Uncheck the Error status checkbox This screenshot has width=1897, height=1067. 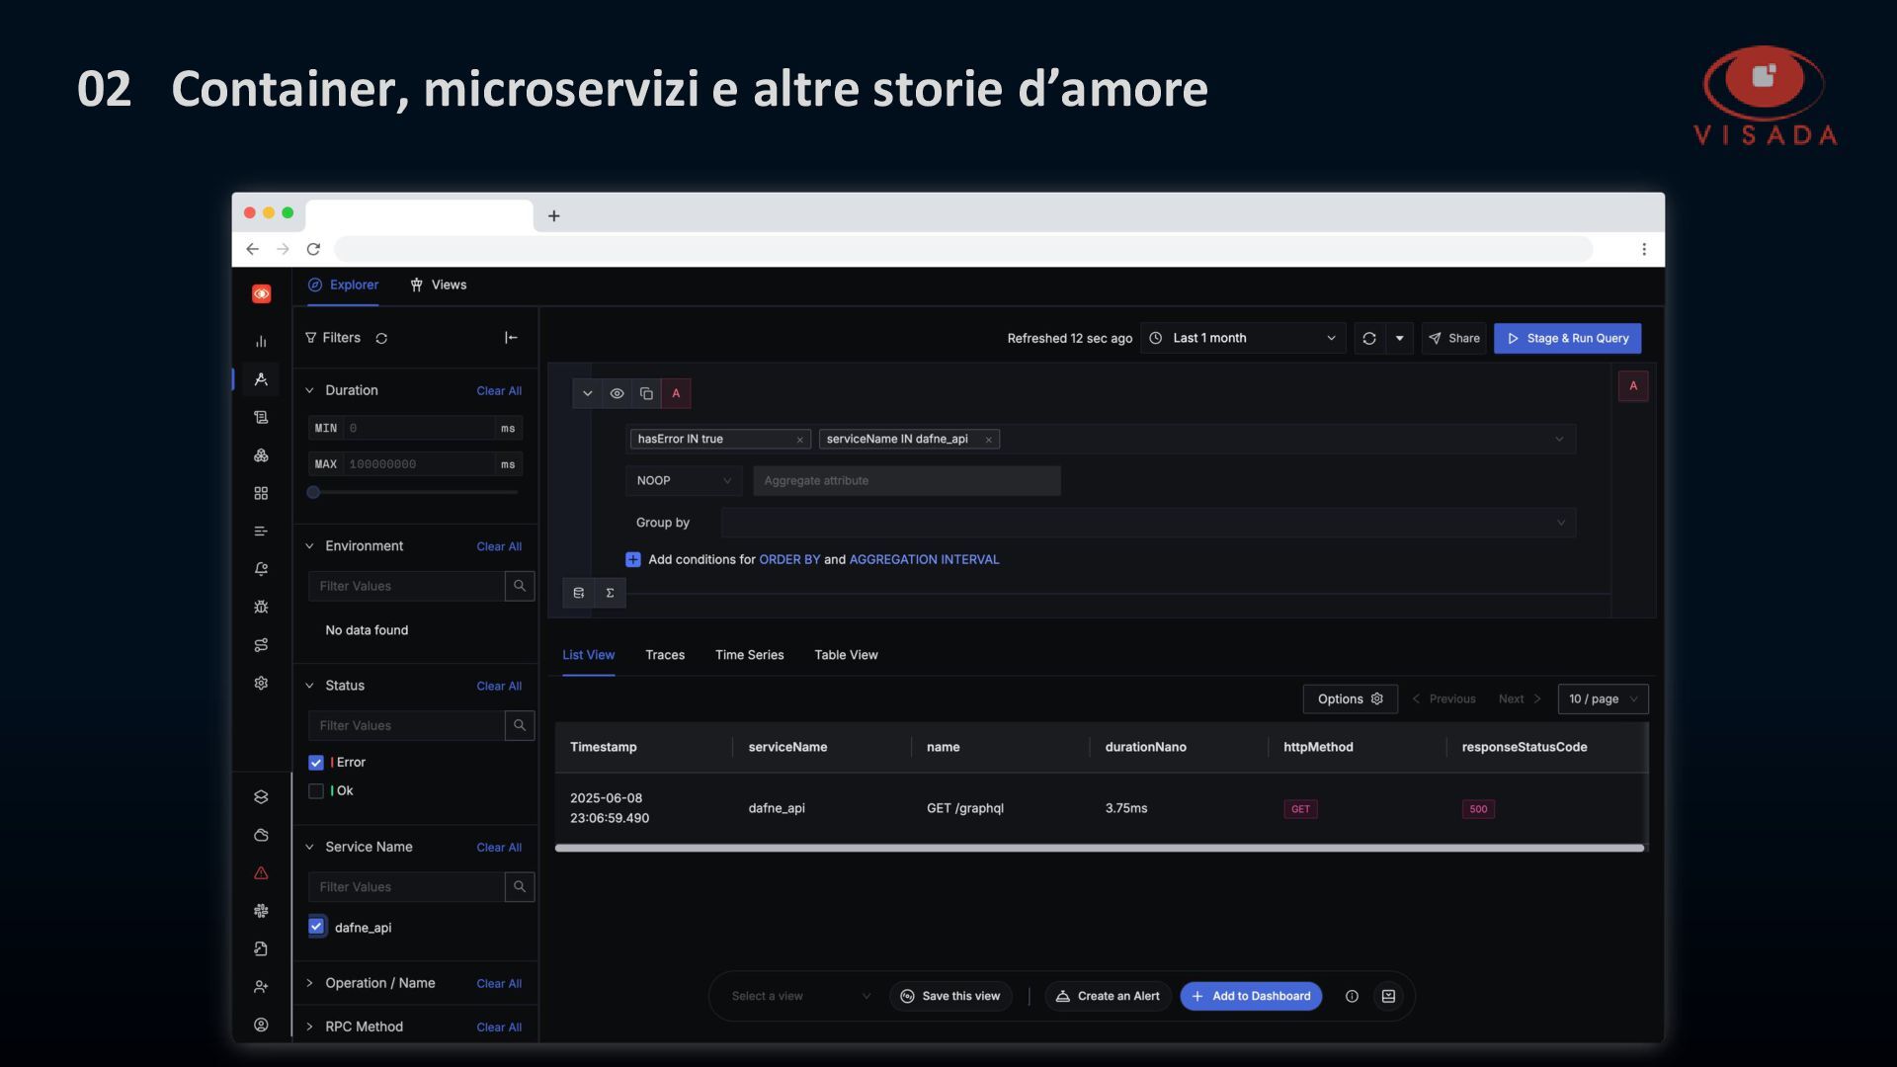(x=316, y=763)
